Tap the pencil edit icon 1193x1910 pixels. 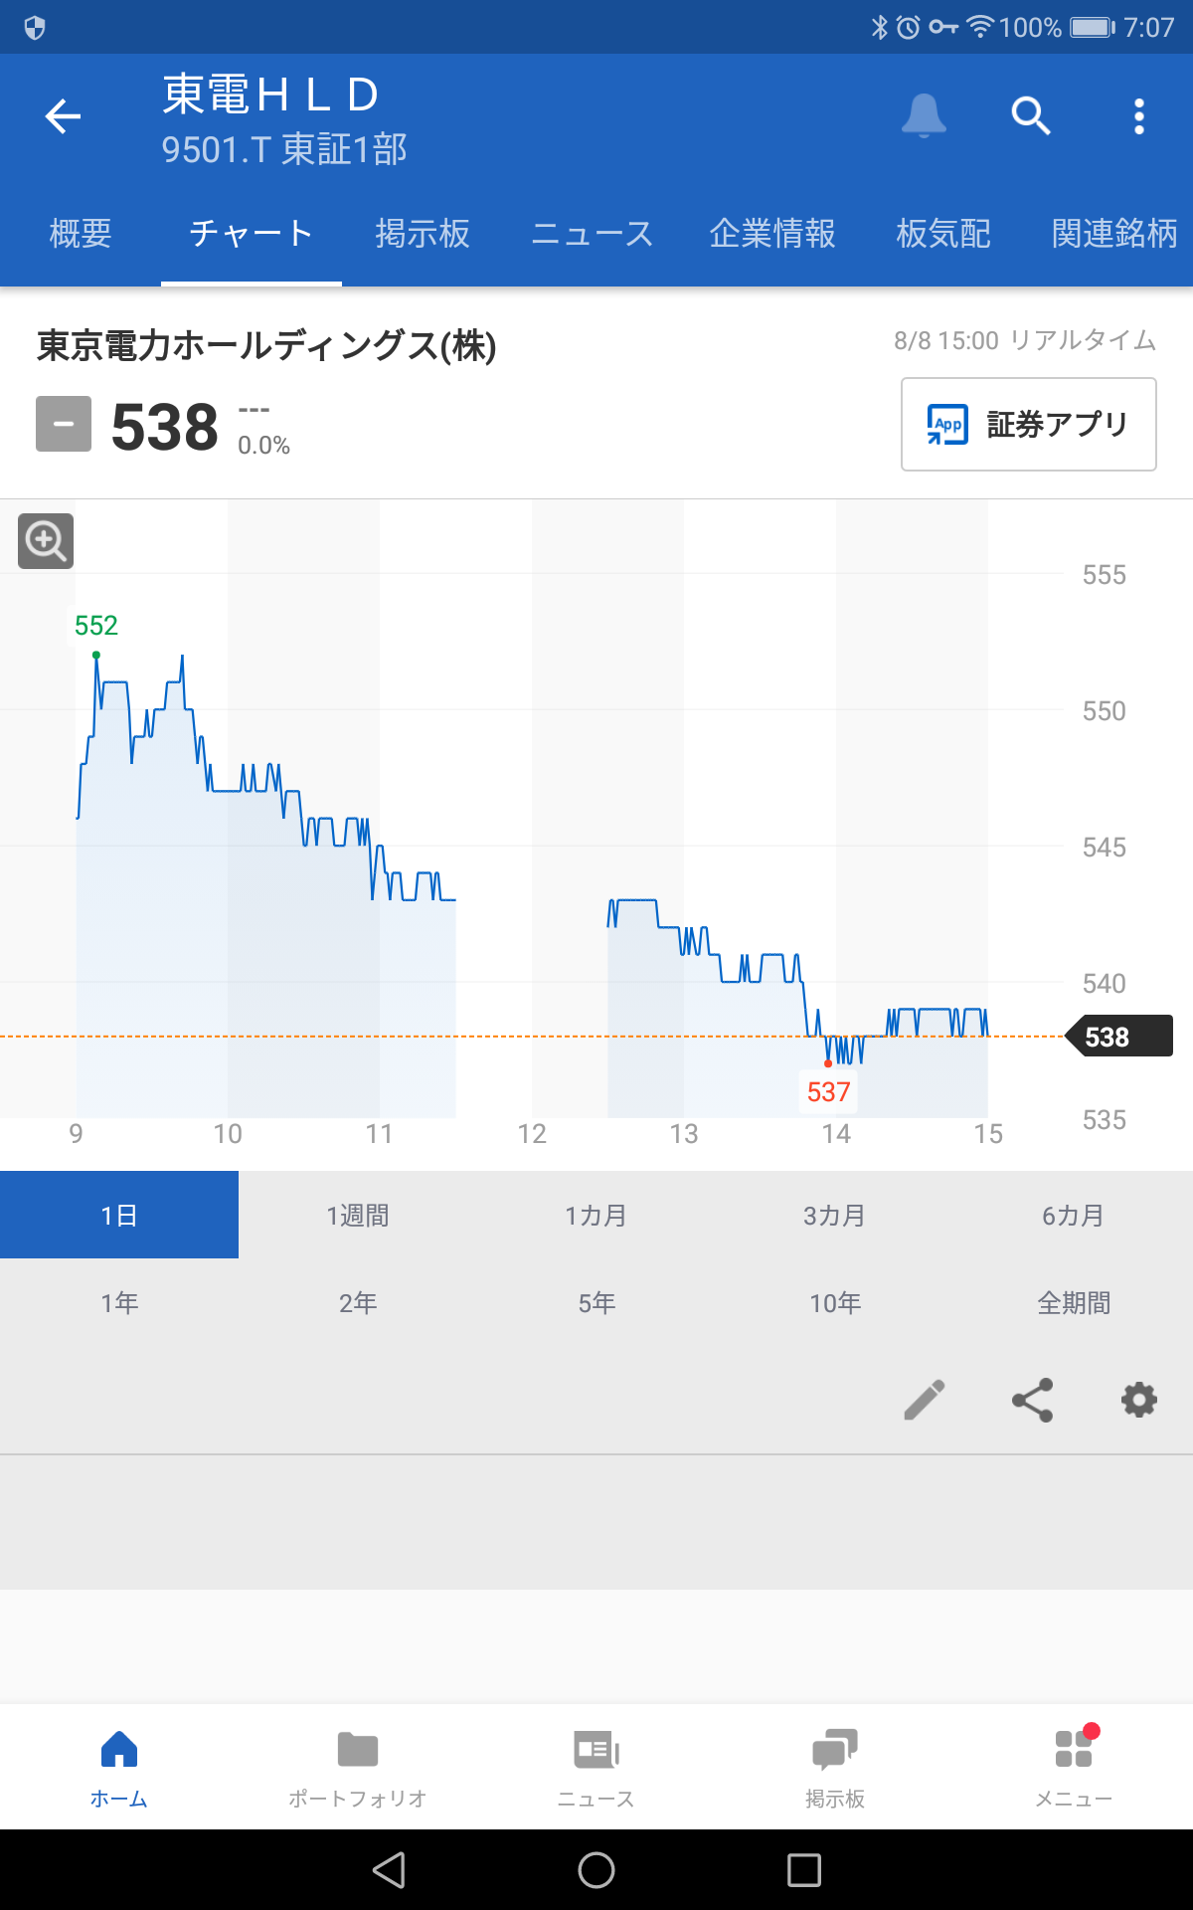tap(925, 1400)
